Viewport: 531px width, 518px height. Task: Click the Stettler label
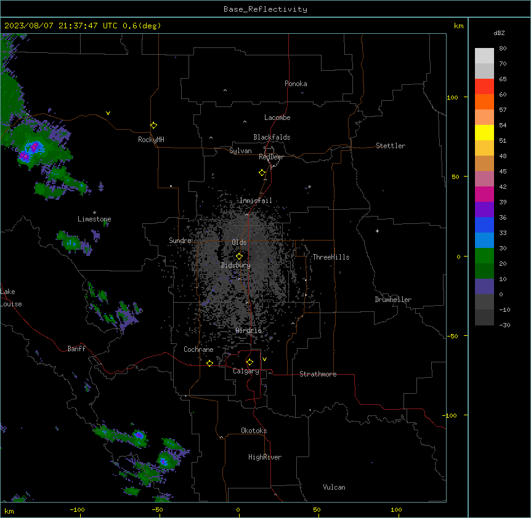point(391,146)
